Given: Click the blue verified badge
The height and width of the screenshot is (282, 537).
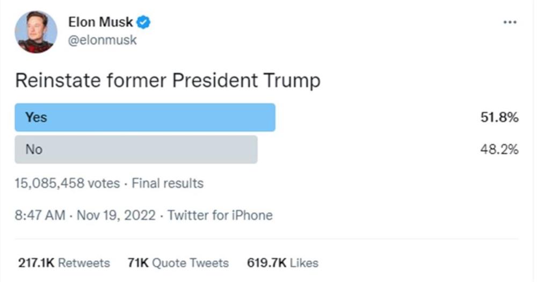Looking at the screenshot, I should pos(144,23).
